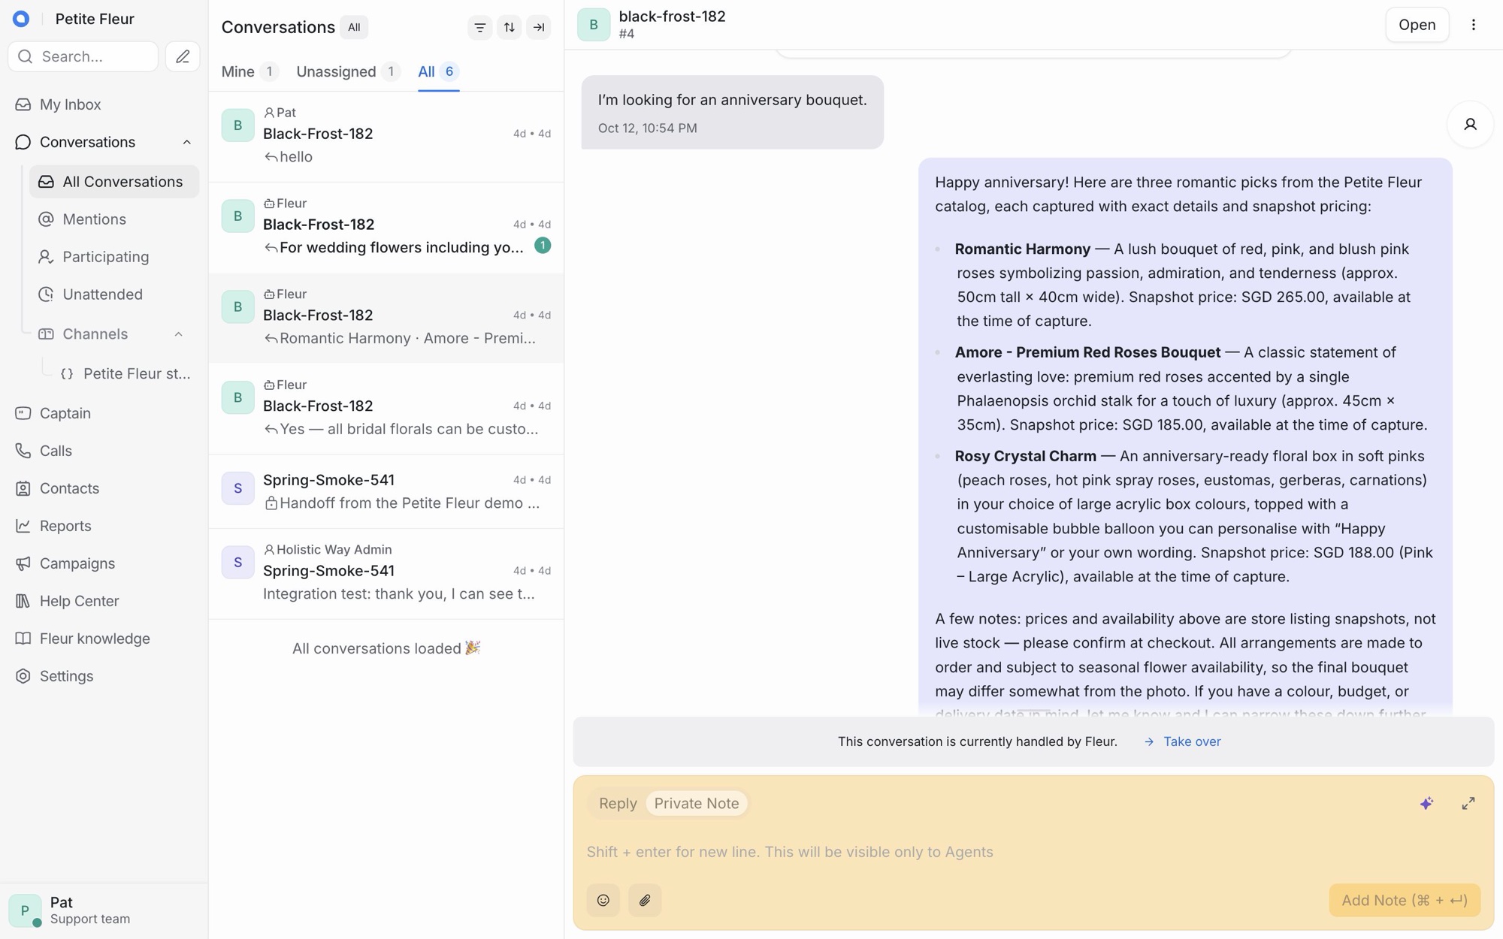The image size is (1503, 939).
Task: Click the Add Note button
Action: click(1405, 900)
